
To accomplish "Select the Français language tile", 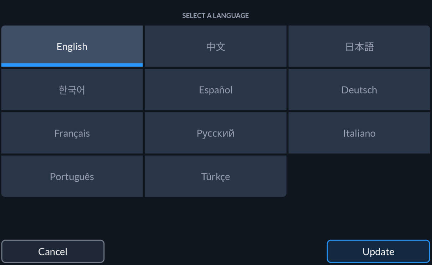I will 72,133.
